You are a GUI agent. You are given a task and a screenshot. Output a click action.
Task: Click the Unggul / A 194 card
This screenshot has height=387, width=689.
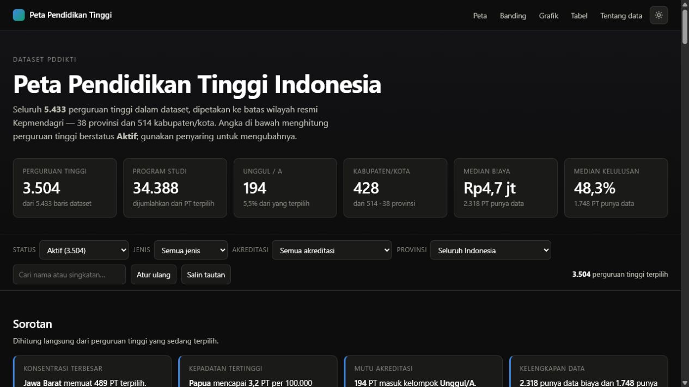(x=285, y=188)
